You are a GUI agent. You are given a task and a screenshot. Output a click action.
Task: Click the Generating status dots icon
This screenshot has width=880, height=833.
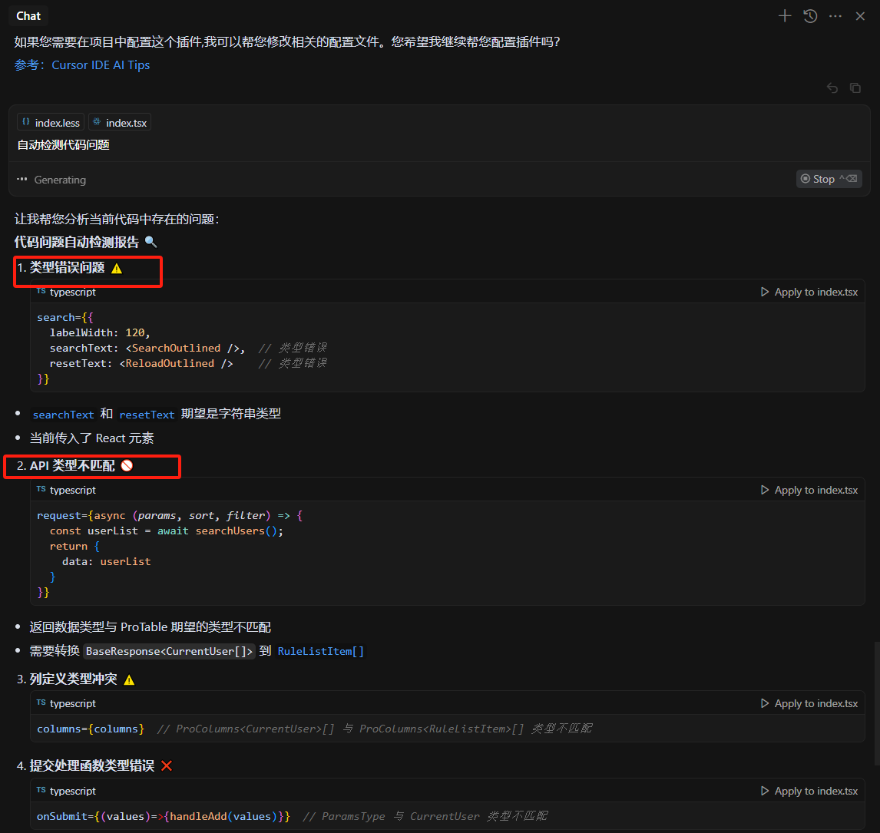click(22, 180)
